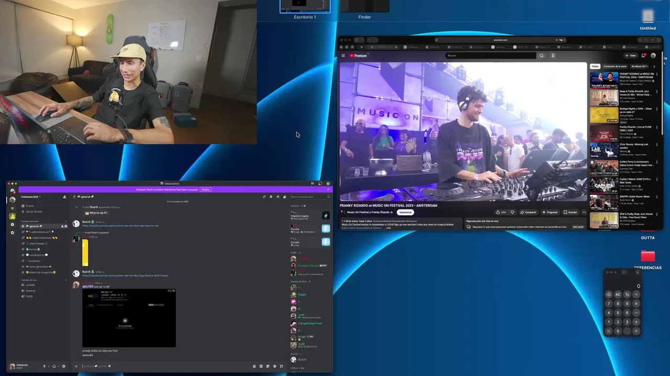The image size is (670, 376).
Task: Toggle Discord member list visibility
Action: click(284, 197)
